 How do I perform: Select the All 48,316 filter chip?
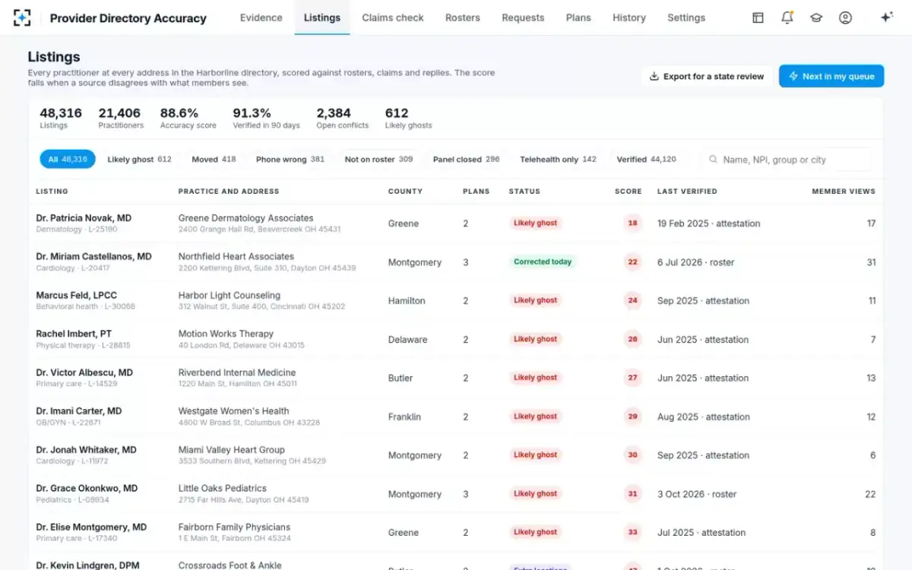68,160
